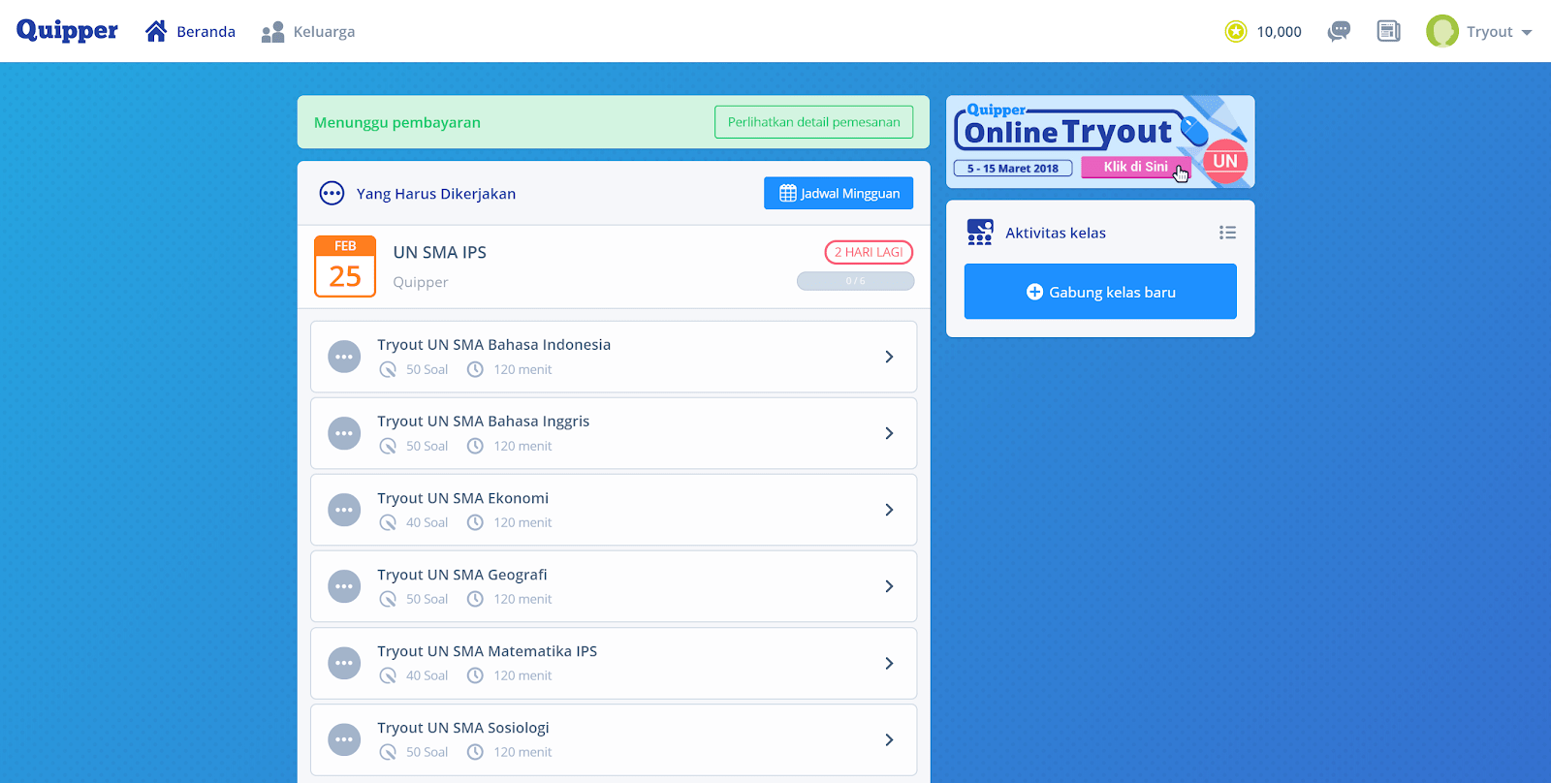Open the chat messages icon

coord(1339,31)
